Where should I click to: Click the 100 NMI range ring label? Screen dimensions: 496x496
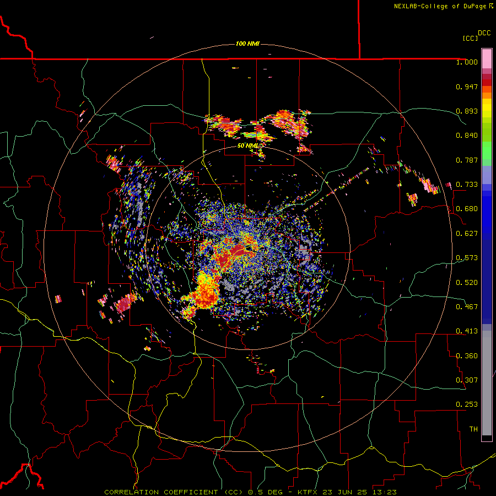(247, 44)
